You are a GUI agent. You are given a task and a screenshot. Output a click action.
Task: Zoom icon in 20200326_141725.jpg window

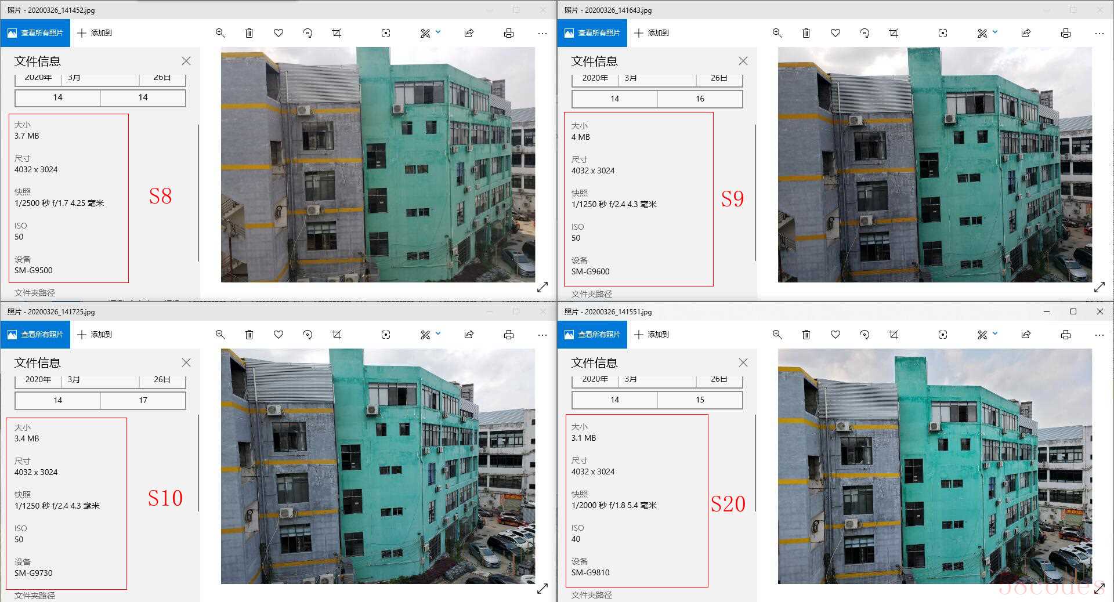(x=220, y=335)
